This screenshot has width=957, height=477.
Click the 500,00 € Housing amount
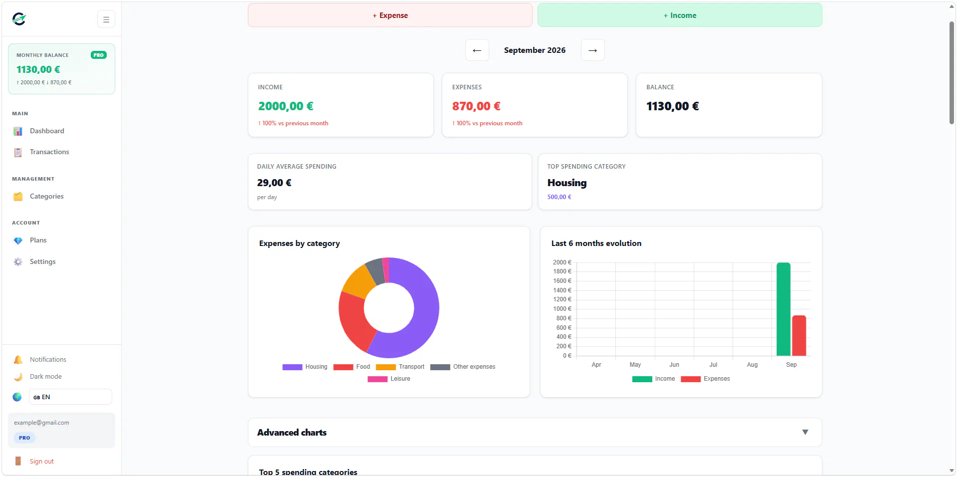click(559, 197)
